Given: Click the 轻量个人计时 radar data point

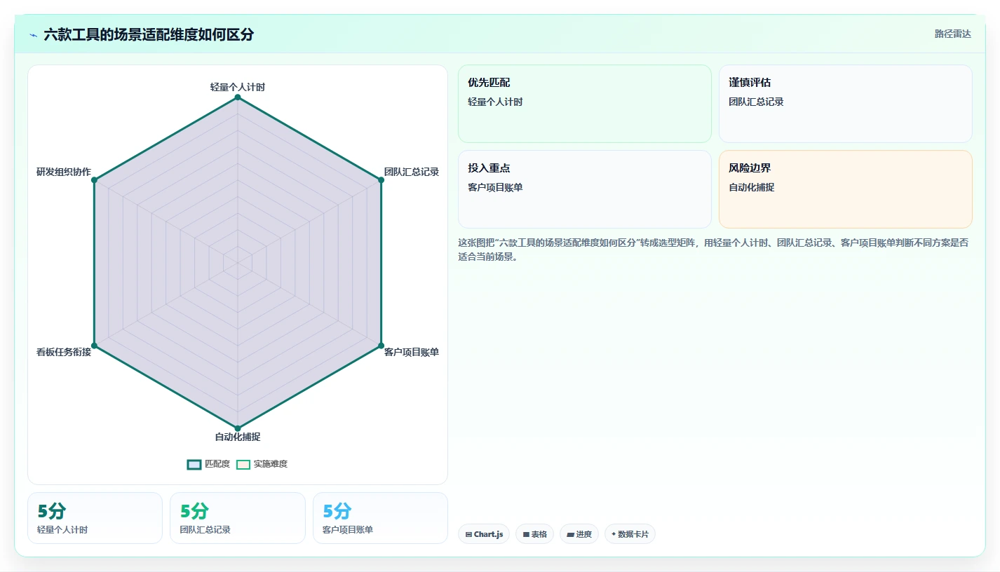Looking at the screenshot, I should pos(238,97).
